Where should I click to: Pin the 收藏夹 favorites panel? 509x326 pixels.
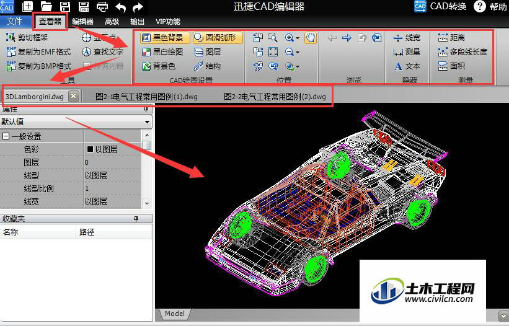click(136, 219)
